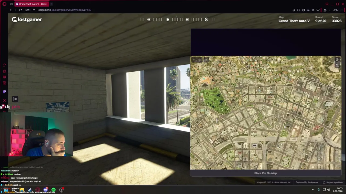This screenshot has height=194, width=346.
Task: Open the Opera AI assistant button
Action: pyautogui.click(x=336, y=10)
